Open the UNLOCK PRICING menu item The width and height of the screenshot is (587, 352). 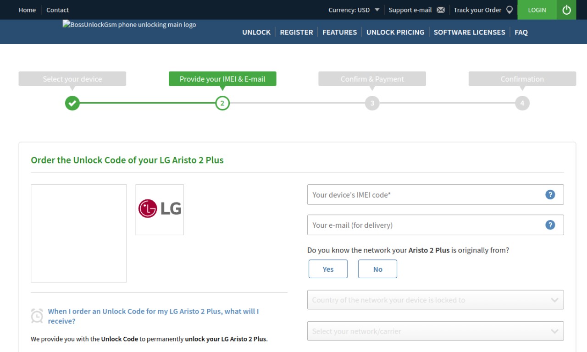click(395, 32)
